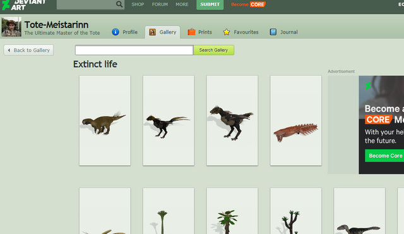Open the dark winged raptor thumbnail
404x234 pixels.
232,121
